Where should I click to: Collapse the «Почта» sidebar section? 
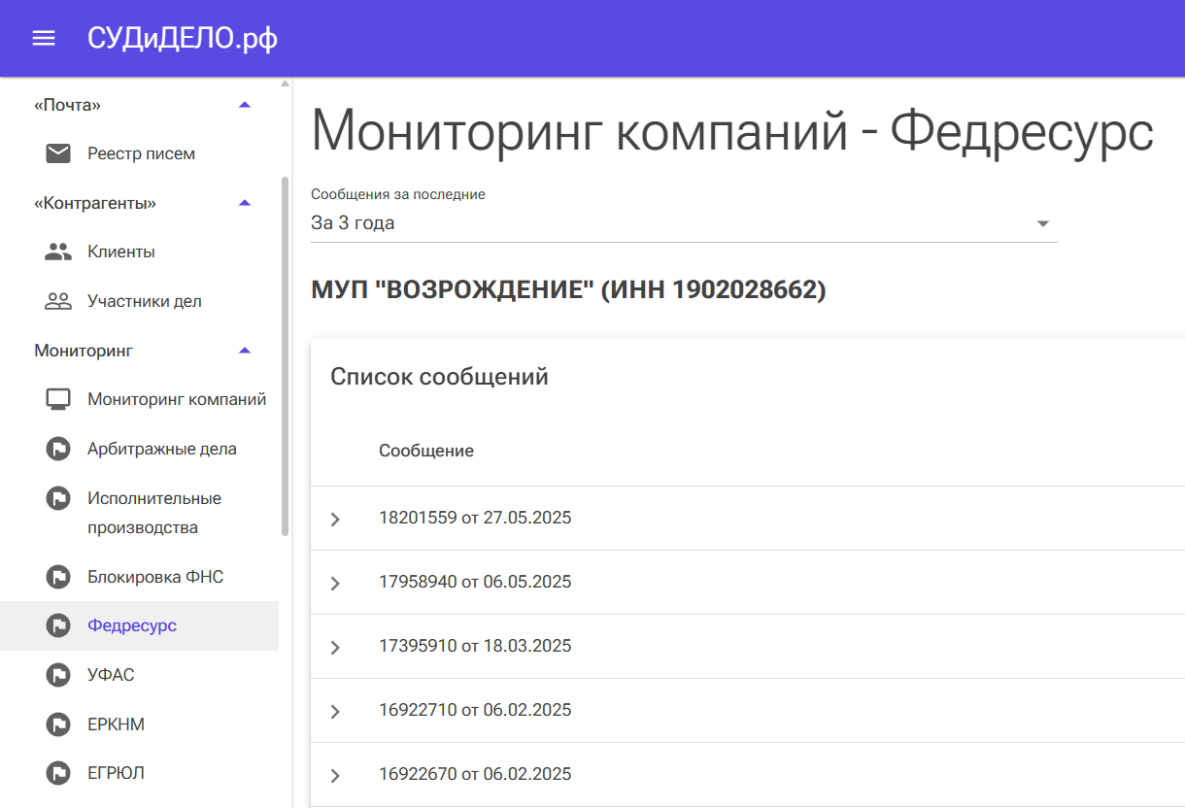pos(245,104)
